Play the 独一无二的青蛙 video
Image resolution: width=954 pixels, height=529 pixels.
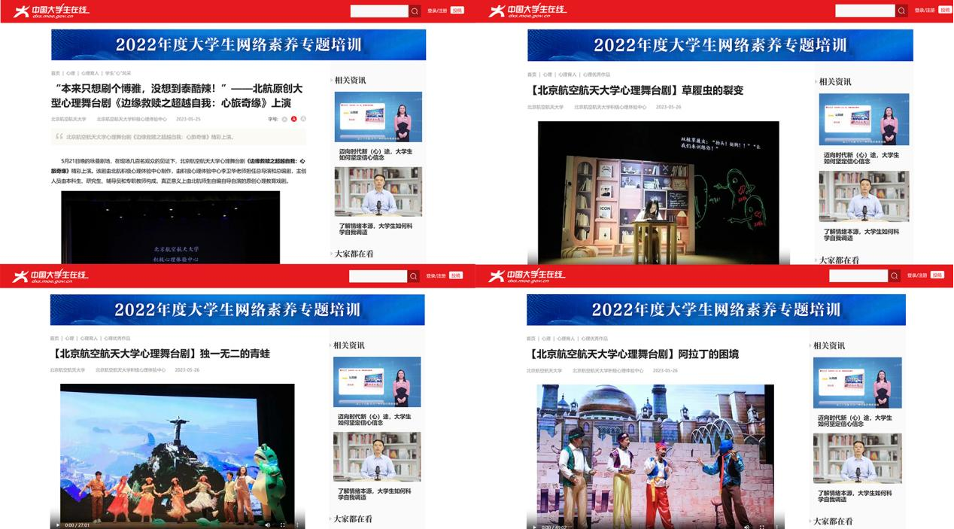pos(57,524)
